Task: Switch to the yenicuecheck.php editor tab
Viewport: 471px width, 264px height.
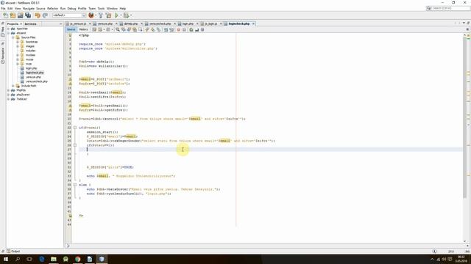Action: tap(160, 23)
